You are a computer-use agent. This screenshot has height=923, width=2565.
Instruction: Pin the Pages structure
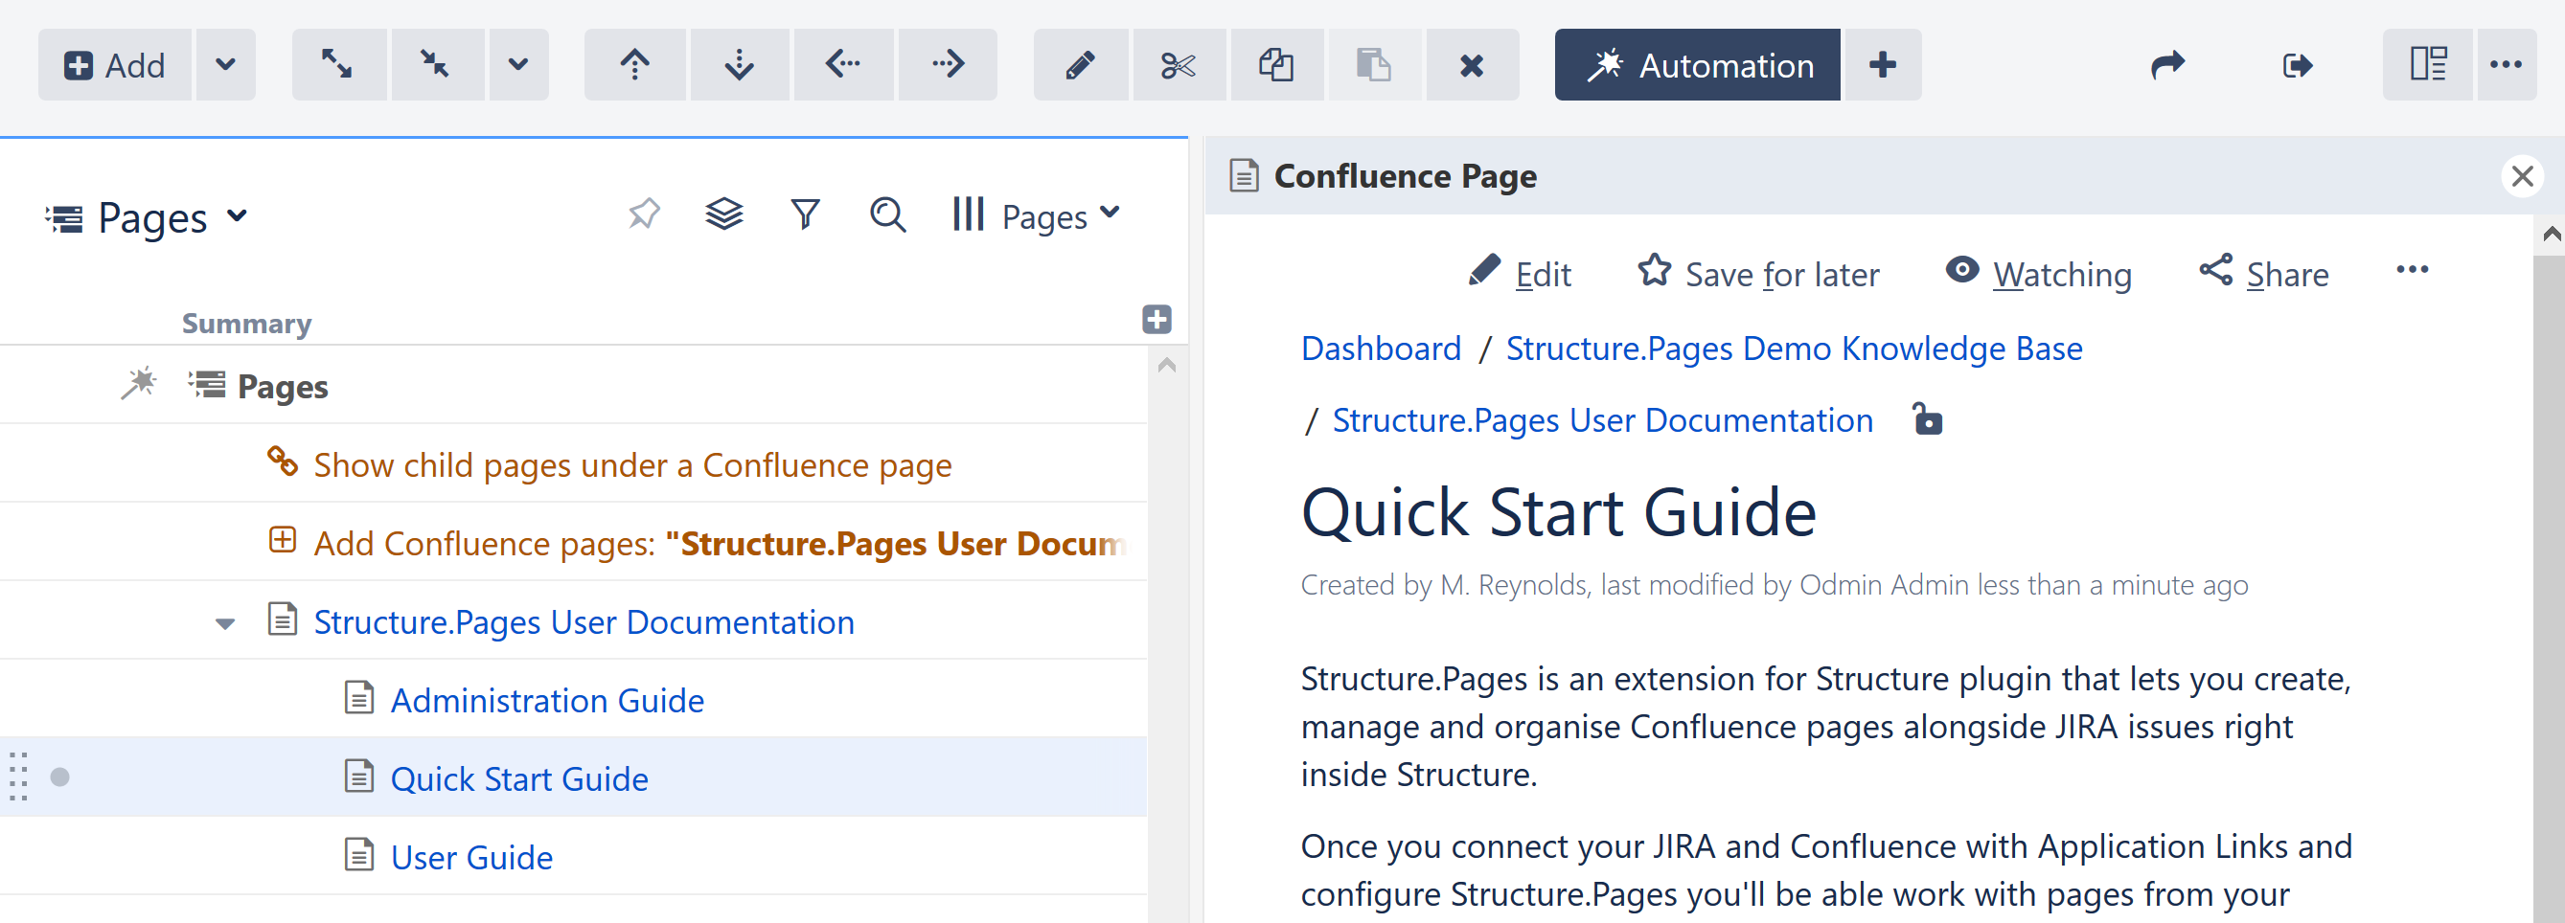point(643,213)
